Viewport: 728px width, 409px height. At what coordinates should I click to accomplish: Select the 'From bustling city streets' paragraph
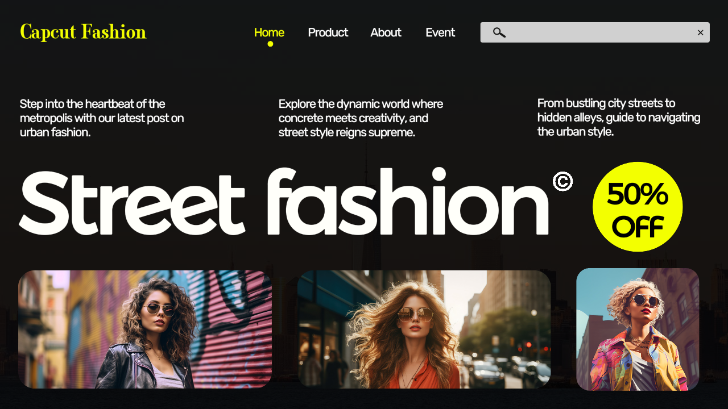pos(619,118)
